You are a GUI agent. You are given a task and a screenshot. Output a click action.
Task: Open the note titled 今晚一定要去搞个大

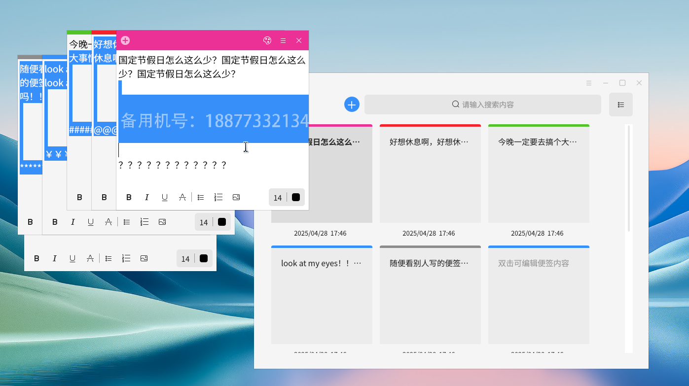pos(538,173)
